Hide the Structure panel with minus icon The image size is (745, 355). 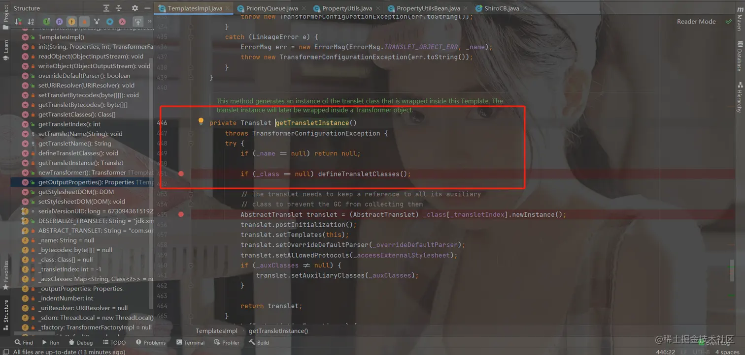pyautogui.click(x=147, y=8)
